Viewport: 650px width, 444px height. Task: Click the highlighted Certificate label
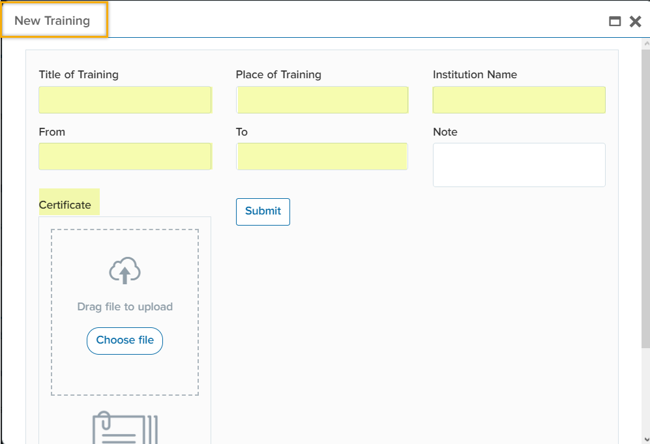coord(65,205)
